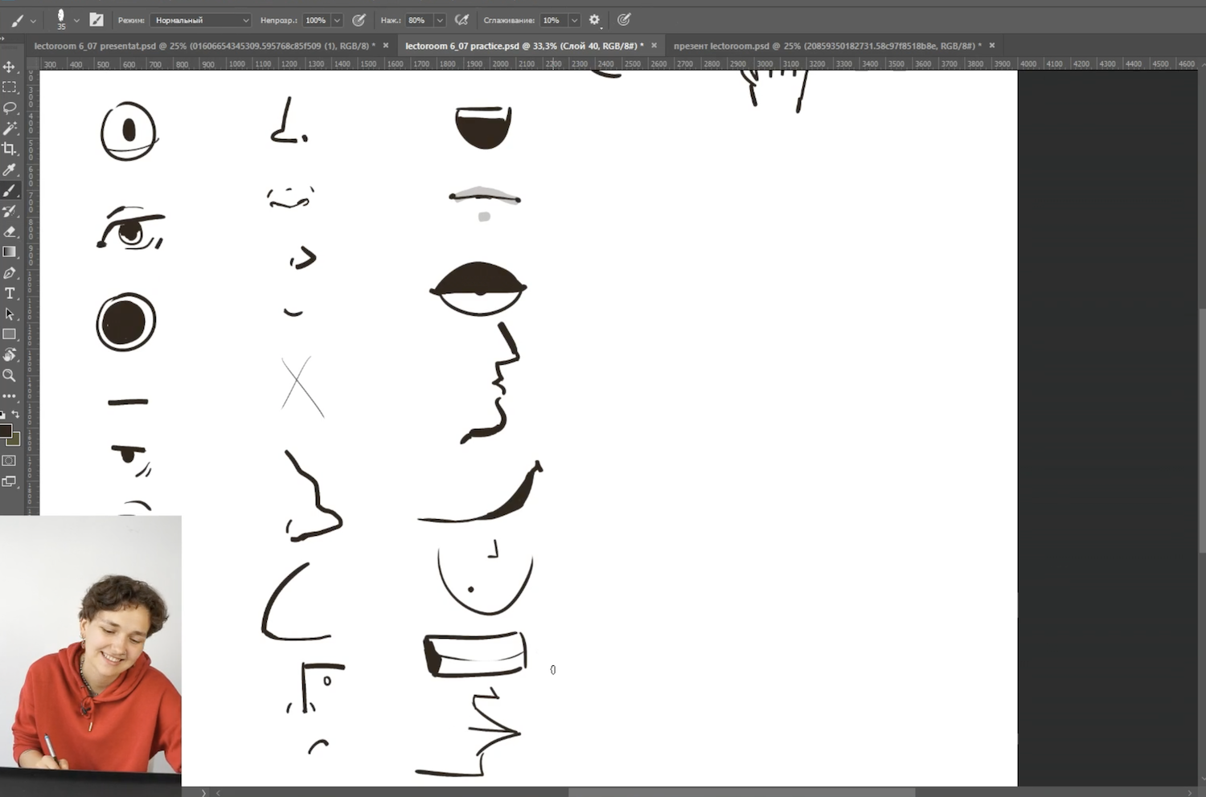Open the blend mode dropdown 'Нормальный'

coord(201,20)
